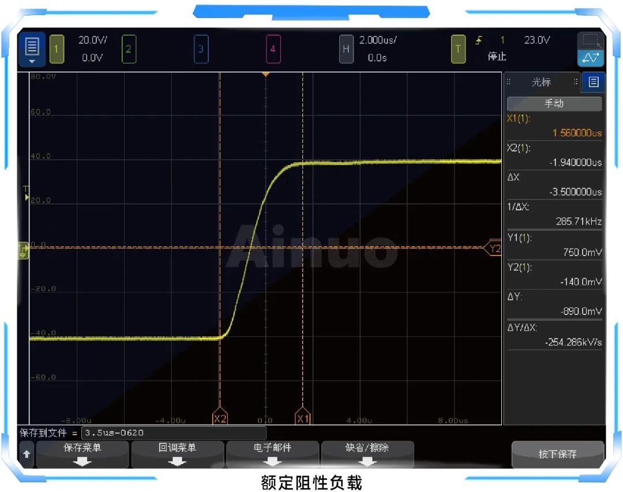Screen dimensions: 623x492
Task: Click the zoom box selection icon
Action: pos(590,40)
